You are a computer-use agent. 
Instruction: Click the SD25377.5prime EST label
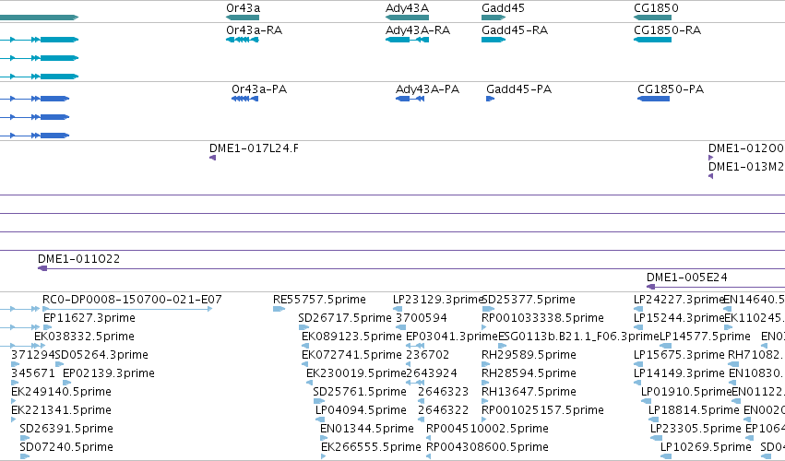529,300
